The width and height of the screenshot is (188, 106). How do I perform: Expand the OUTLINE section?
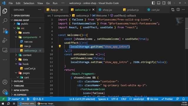coord(27,81)
